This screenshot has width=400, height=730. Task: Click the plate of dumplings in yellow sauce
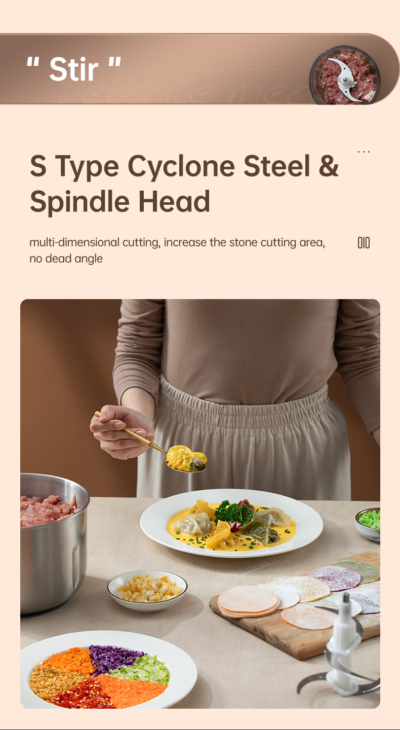pyautogui.click(x=231, y=523)
